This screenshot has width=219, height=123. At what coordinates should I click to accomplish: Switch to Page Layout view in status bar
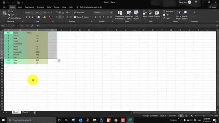pyautogui.click(x=186, y=116)
